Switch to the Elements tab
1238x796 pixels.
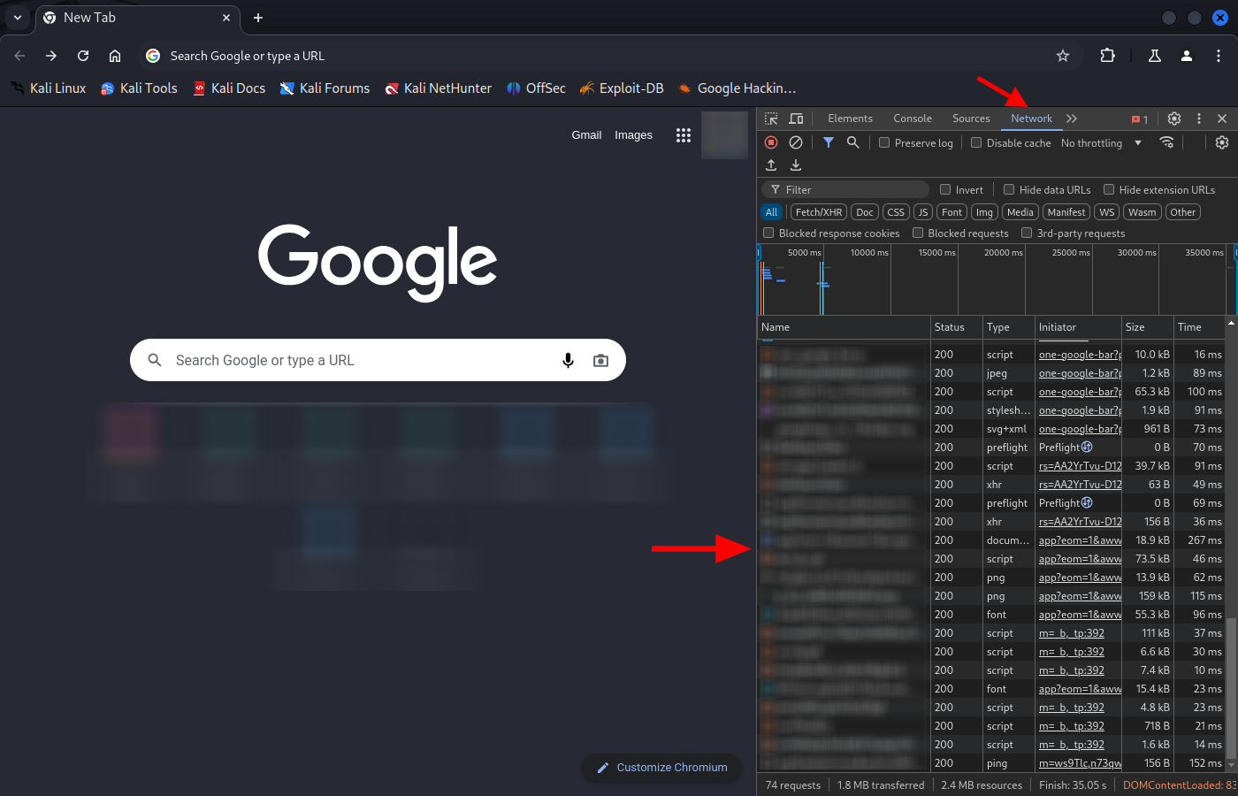pos(850,119)
